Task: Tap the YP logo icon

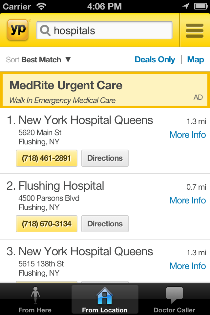Action: (18, 30)
